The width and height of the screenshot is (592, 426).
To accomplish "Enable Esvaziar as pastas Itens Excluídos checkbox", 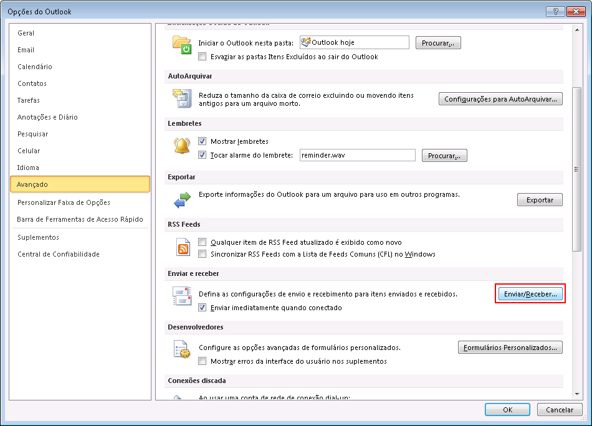I will [x=203, y=57].
